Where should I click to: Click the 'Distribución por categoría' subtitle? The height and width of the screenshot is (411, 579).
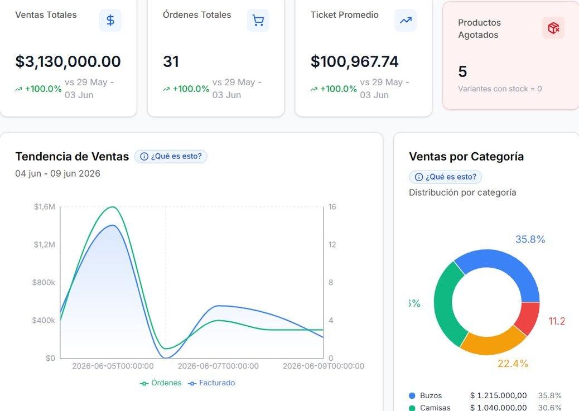coord(462,192)
